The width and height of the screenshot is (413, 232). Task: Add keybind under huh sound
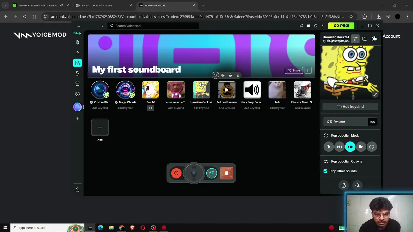277,108
